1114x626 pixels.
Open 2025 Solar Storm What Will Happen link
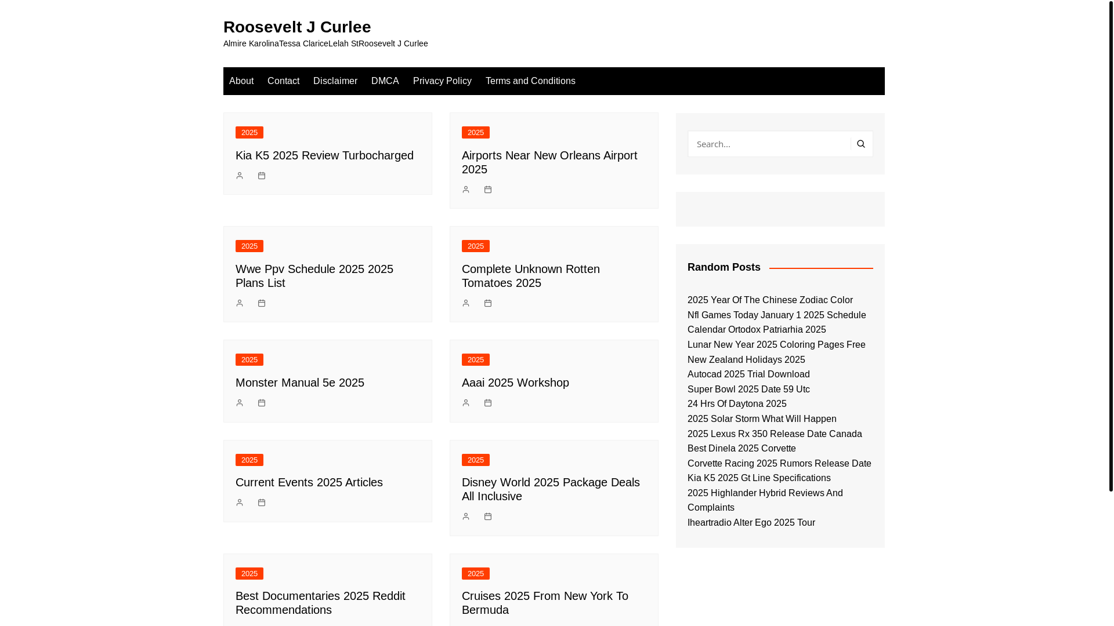(762, 419)
